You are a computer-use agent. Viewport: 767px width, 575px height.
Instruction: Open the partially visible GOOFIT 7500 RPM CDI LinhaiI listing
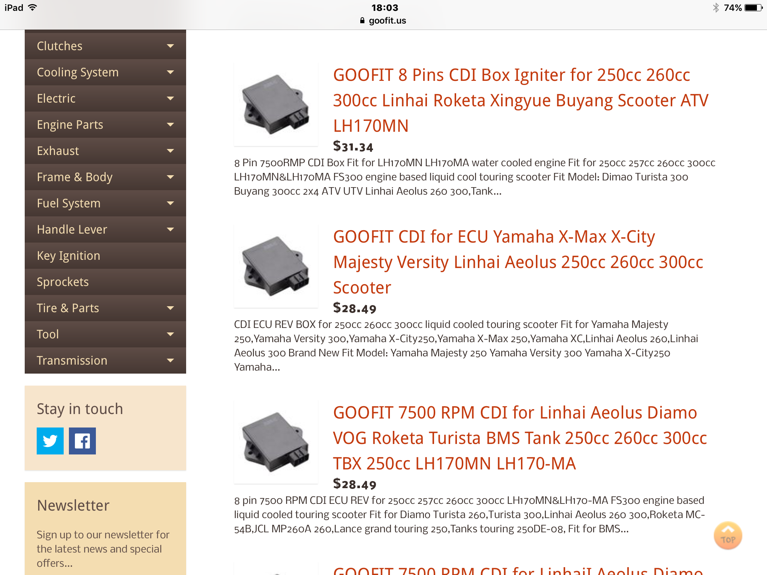tap(518, 570)
